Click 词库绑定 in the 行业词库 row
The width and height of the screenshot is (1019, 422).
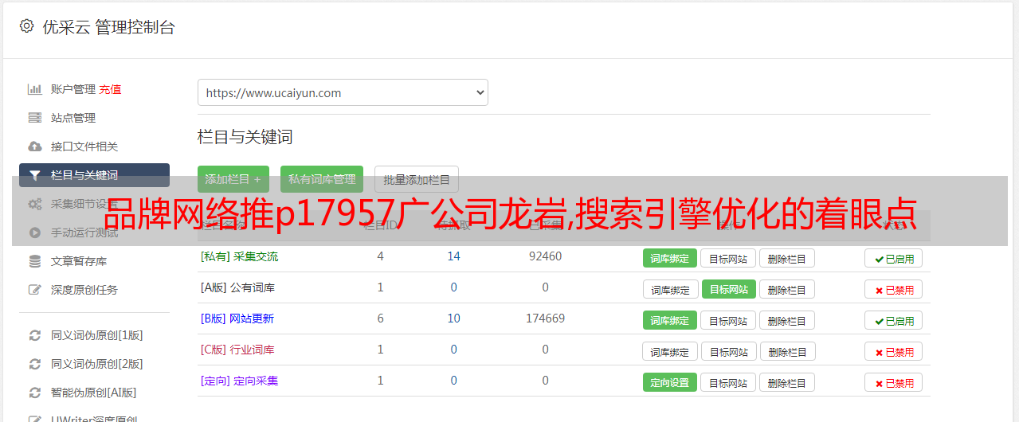pos(670,351)
